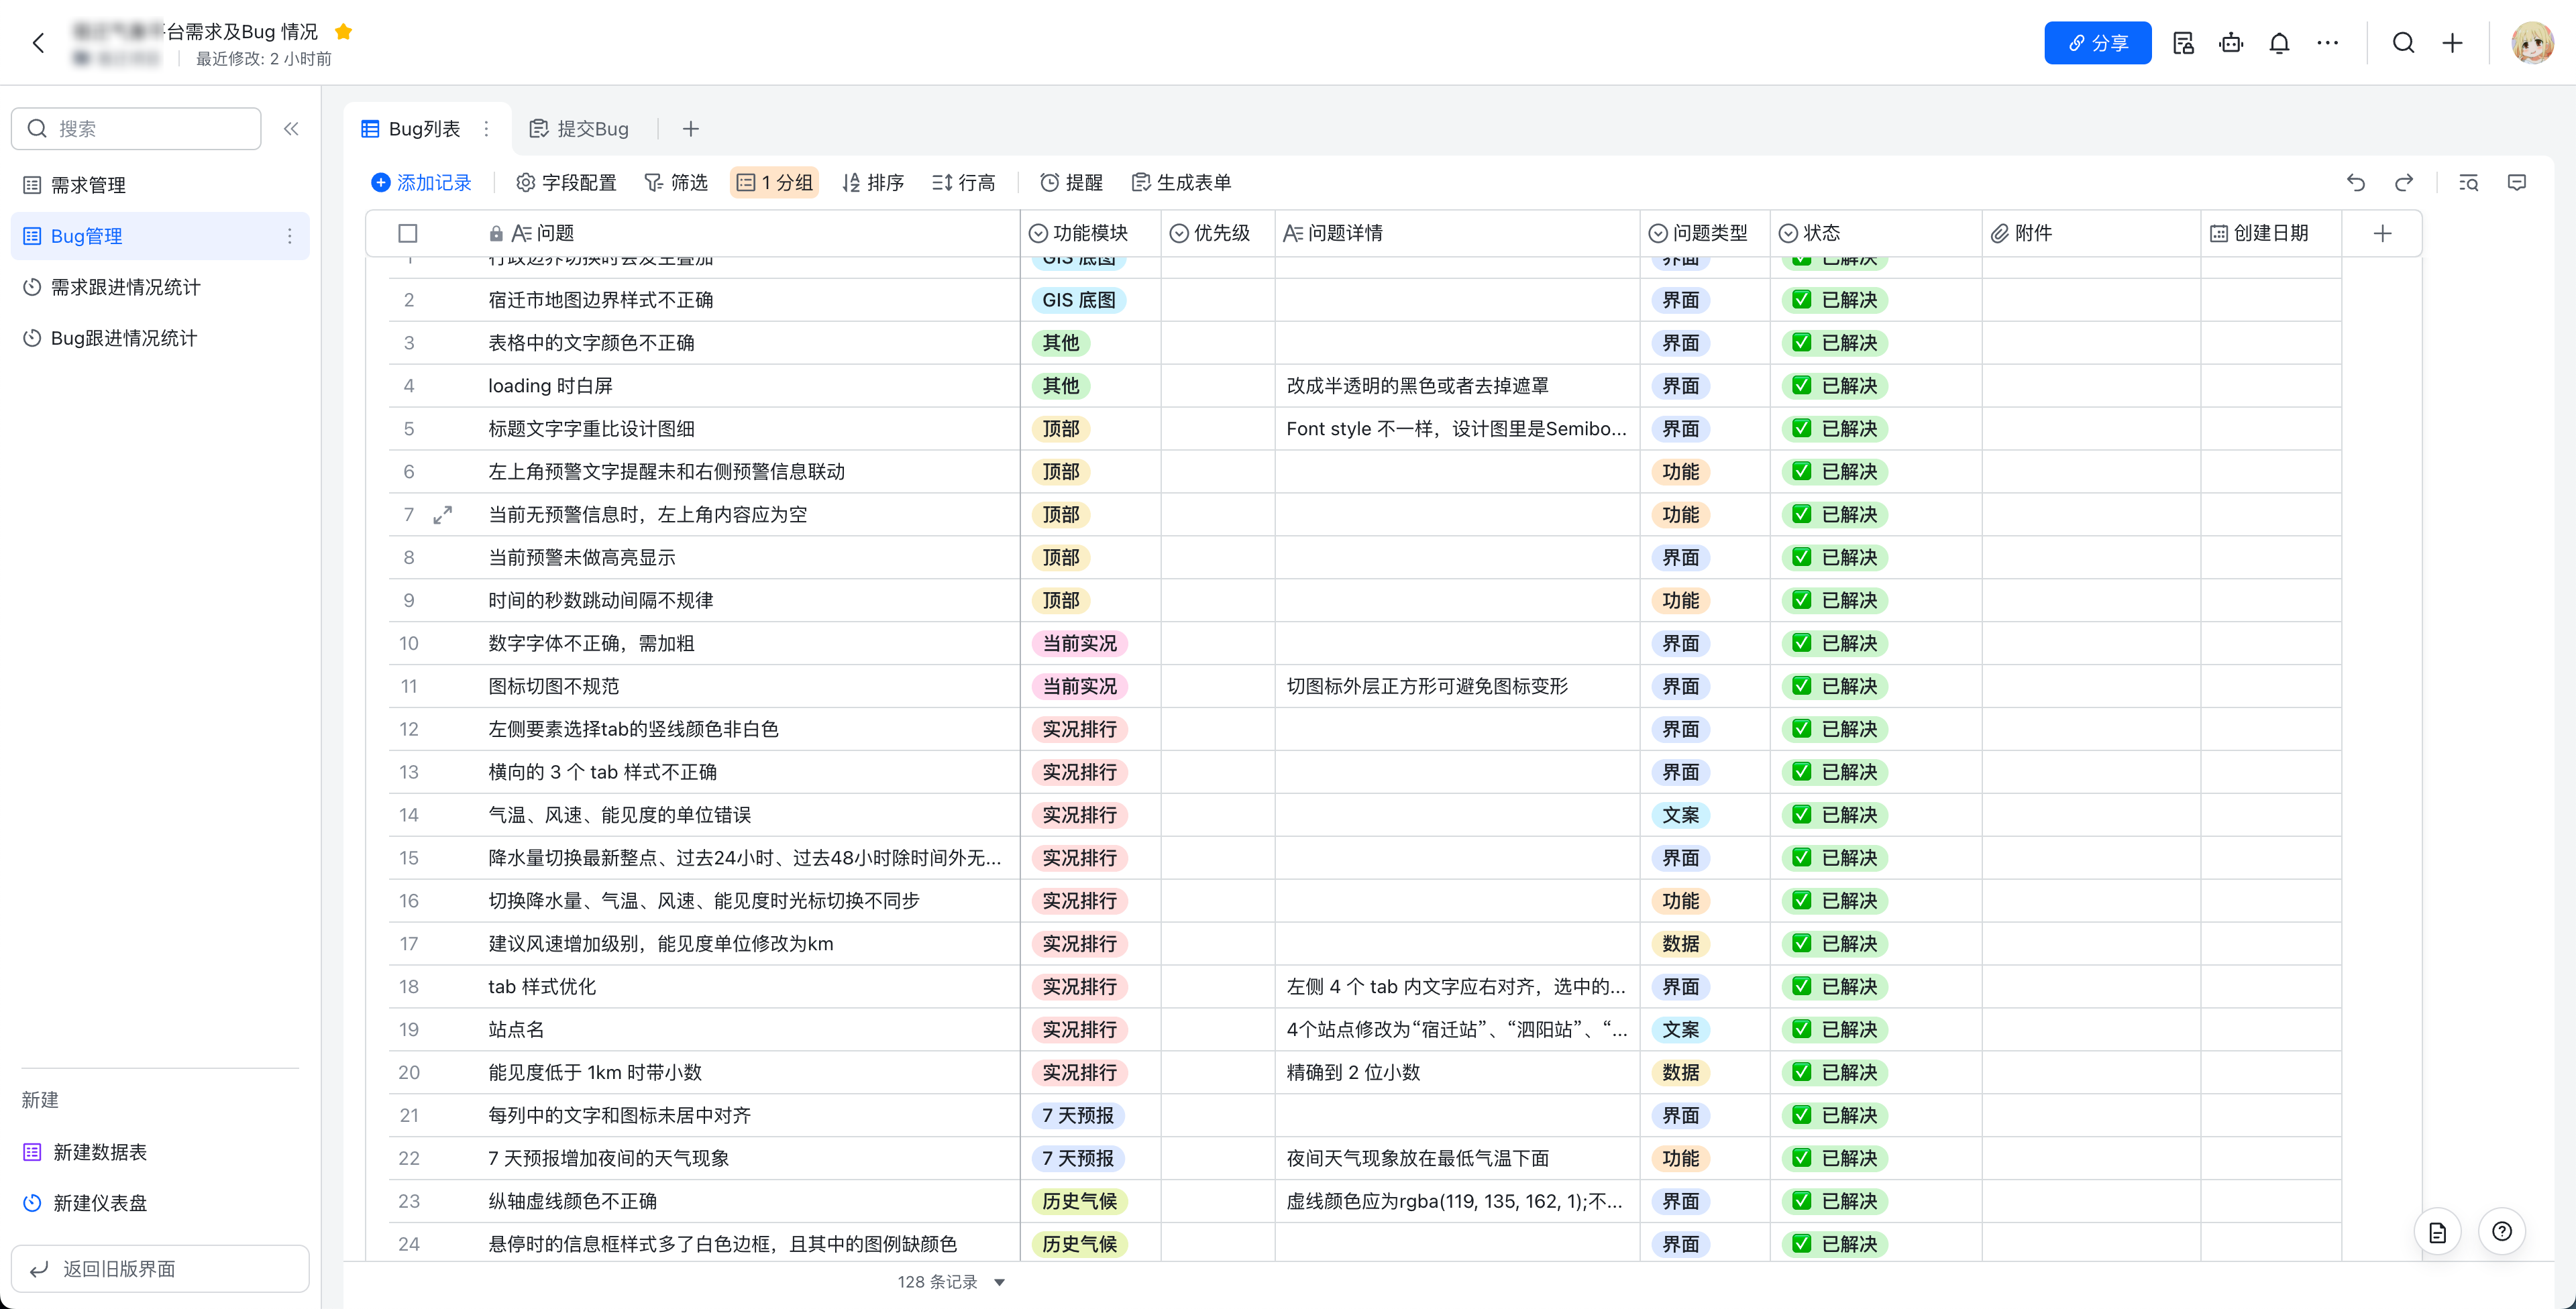Click the undo arrow icon
The image size is (2576, 1309).
2355,182
